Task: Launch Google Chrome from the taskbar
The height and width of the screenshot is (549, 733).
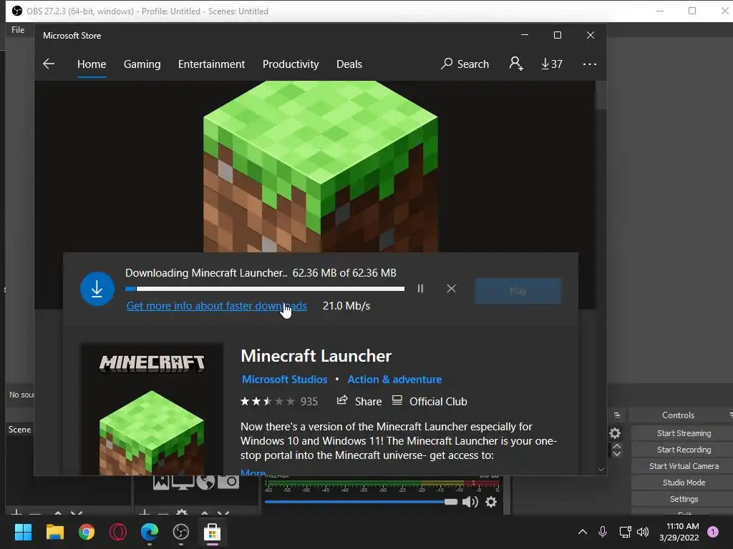Action: point(87,532)
